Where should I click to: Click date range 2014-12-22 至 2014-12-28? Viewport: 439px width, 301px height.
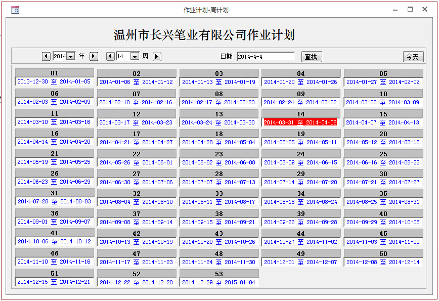click(x=137, y=282)
